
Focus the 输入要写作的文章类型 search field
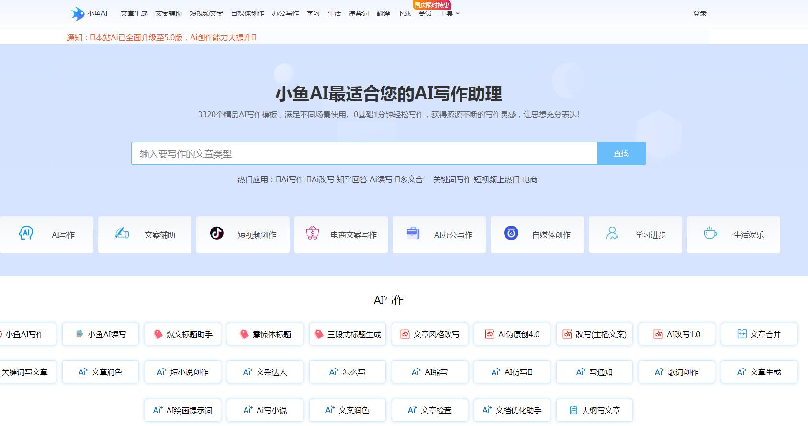(364, 153)
